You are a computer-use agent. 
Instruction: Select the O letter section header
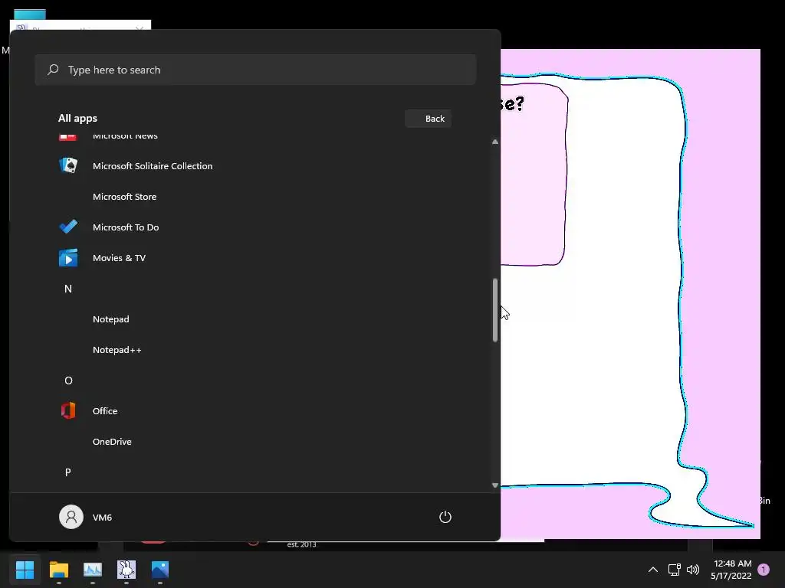[68, 381]
